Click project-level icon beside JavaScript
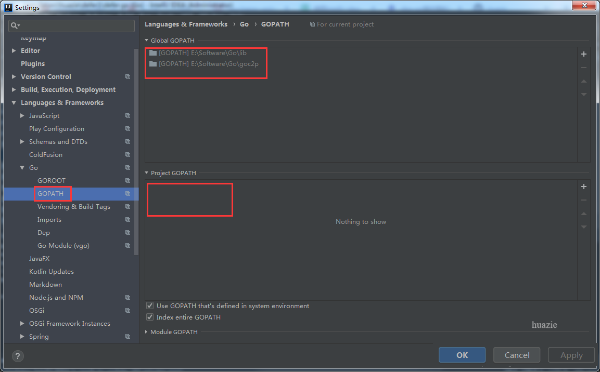The height and width of the screenshot is (372, 600). [128, 116]
